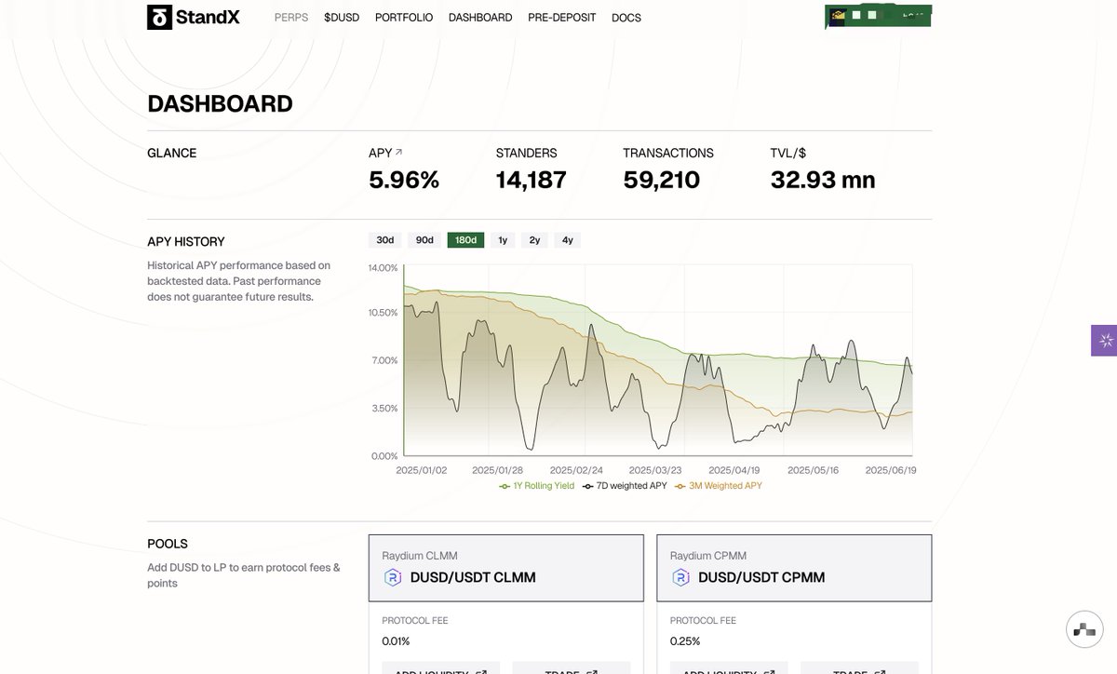This screenshot has height=674, width=1117.
Task: Open the PRE-DEPOSIT page
Action: click(562, 18)
